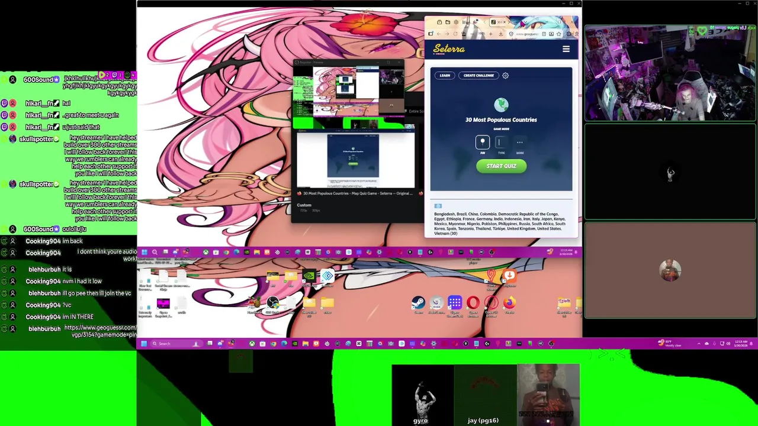Click Start button on lower taskbar
The image size is (758, 426).
[x=143, y=343]
